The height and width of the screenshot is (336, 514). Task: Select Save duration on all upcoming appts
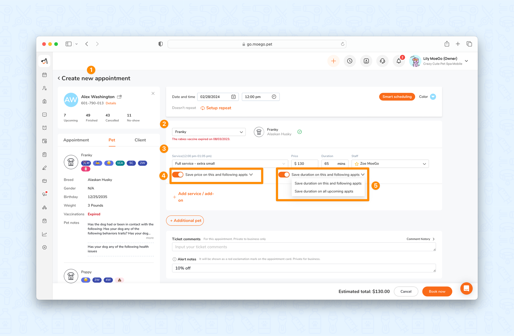(x=324, y=191)
